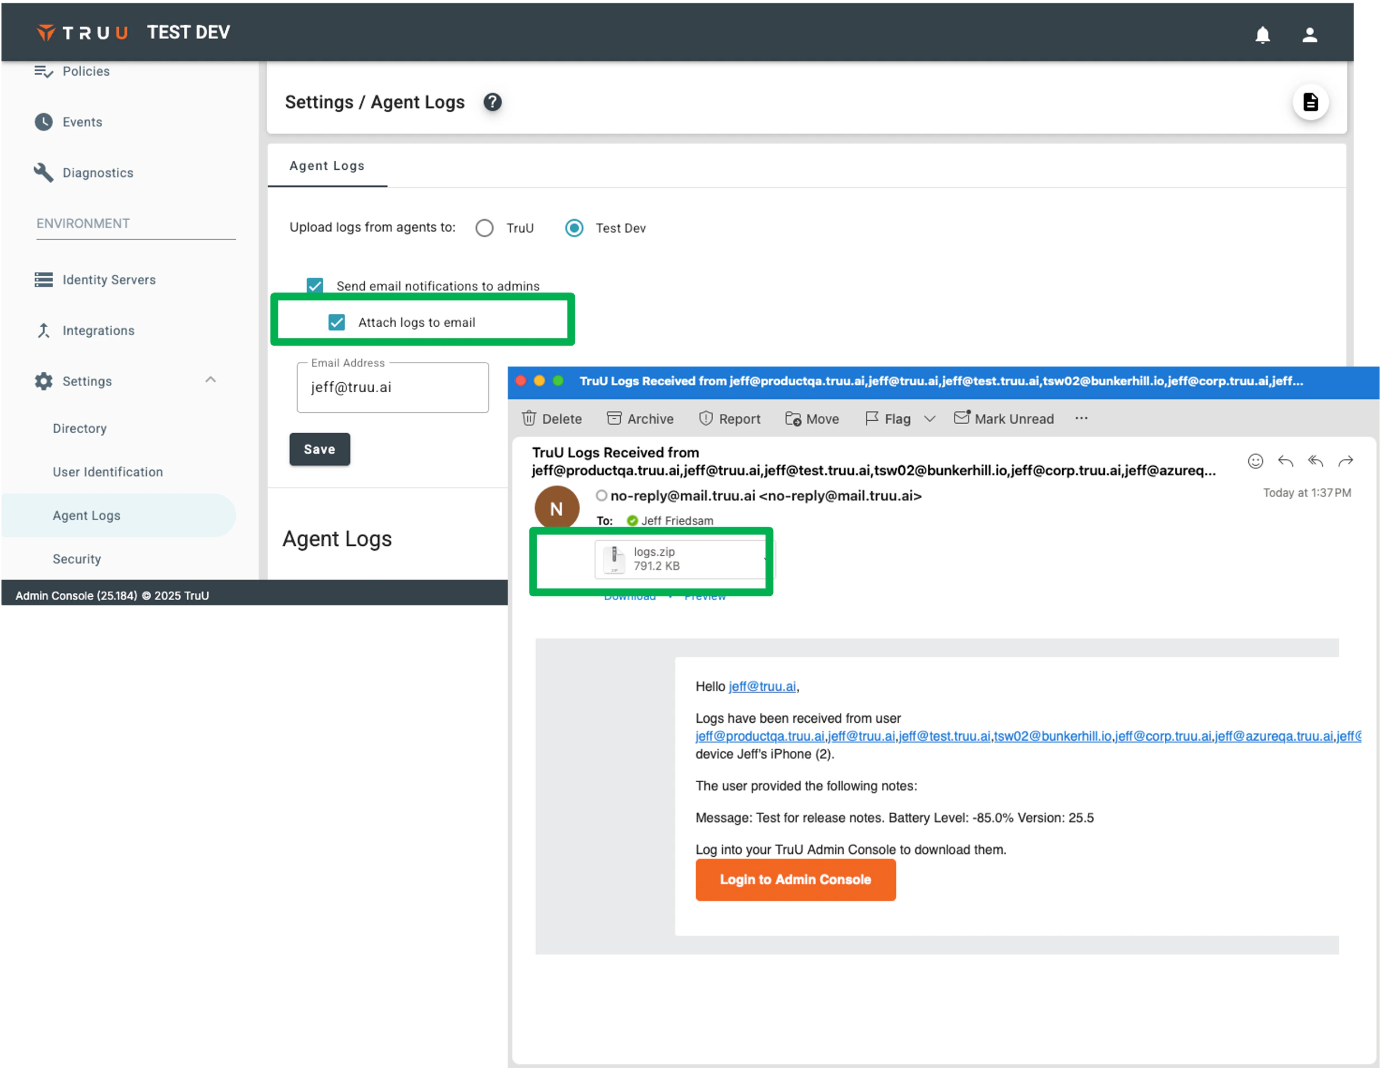This screenshot has height=1068, width=1381.
Task: Open the notifications bell icon
Action: click(1262, 35)
